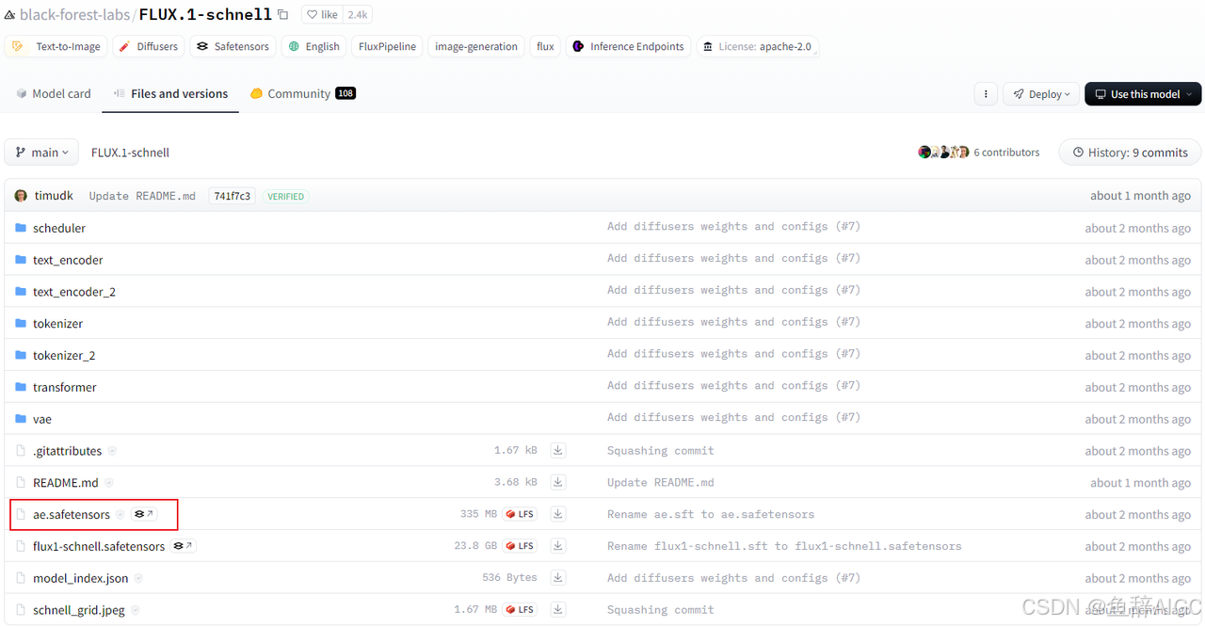This screenshot has height=627, width=1205.
Task: Open the text_encoder_2 folder
Action: [74, 292]
